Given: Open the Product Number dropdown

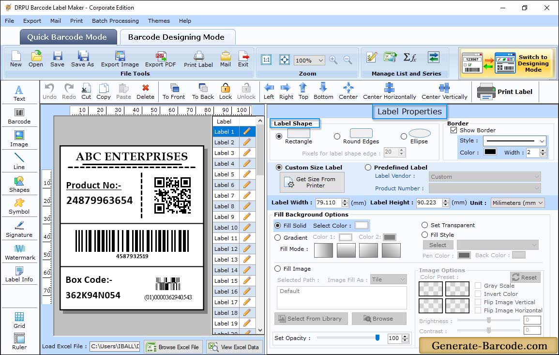Looking at the screenshot, I should coord(484,188).
